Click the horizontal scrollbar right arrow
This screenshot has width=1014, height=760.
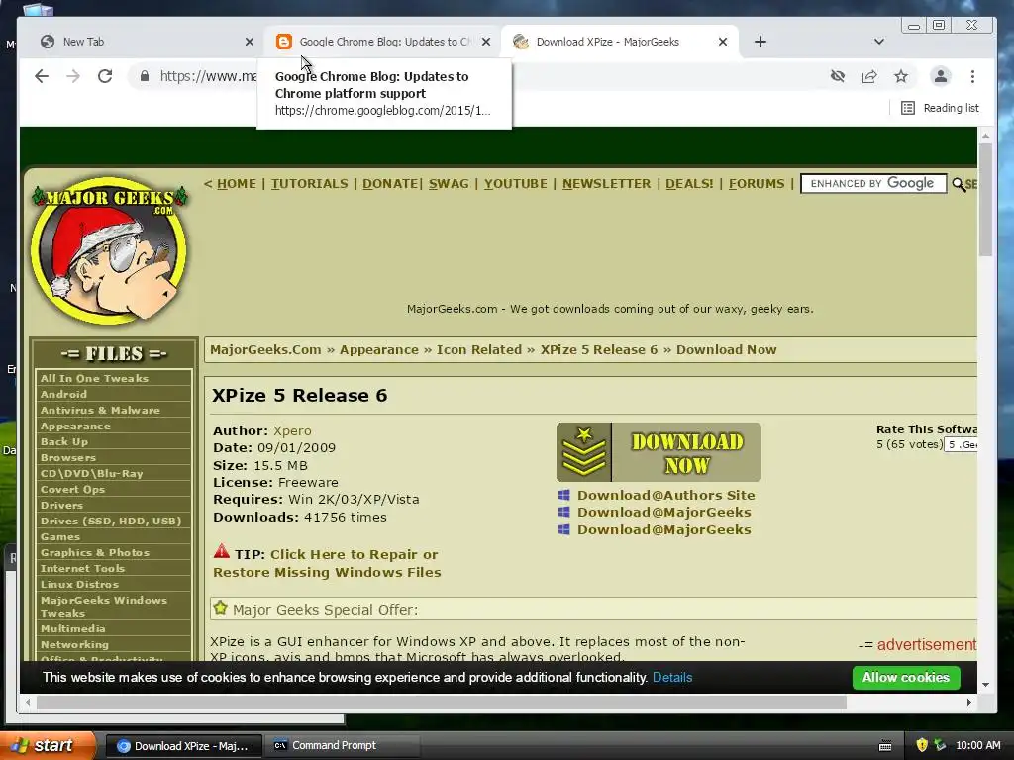(x=968, y=702)
